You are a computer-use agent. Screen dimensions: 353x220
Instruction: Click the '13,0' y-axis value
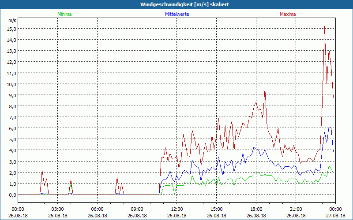coord(11,51)
